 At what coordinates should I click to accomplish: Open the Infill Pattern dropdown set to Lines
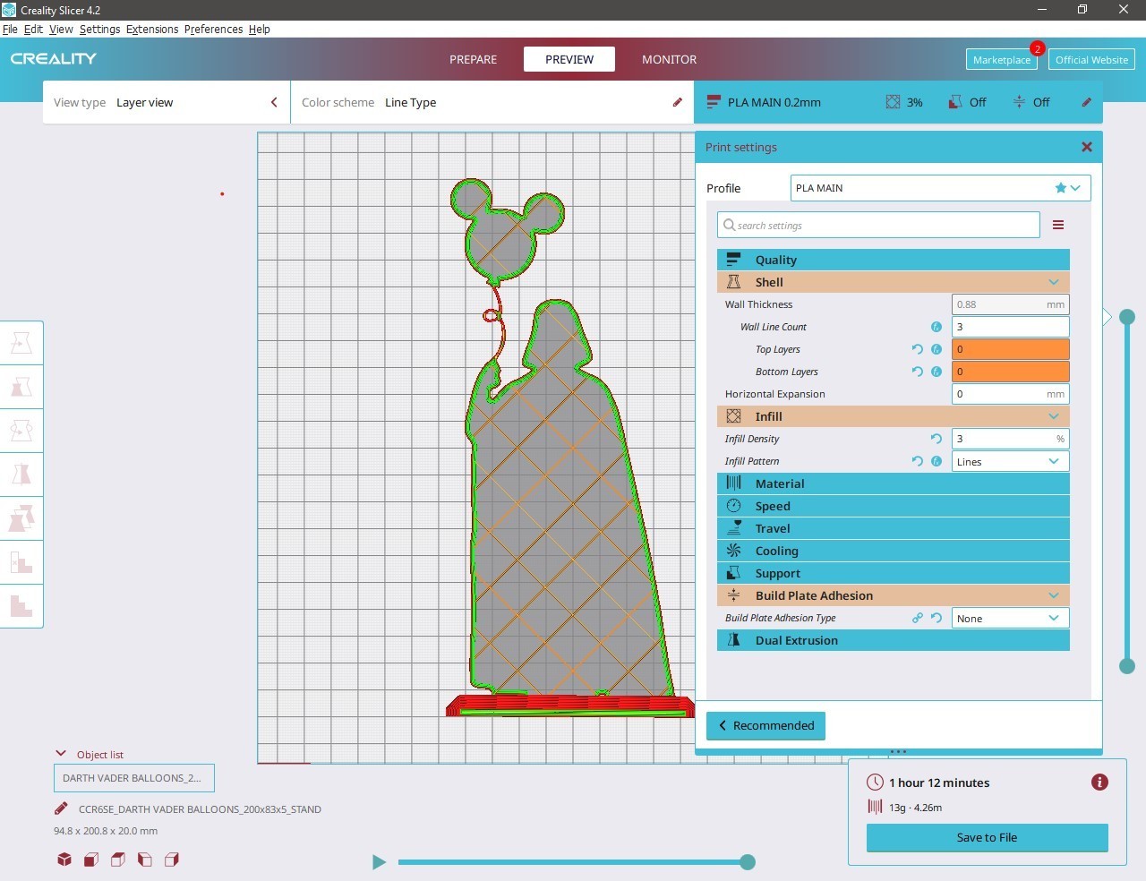1010,461
